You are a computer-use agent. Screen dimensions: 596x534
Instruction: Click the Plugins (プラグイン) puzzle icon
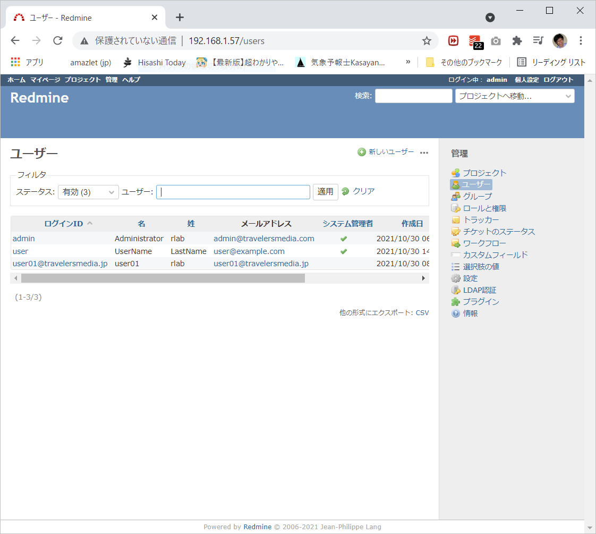point(455,302)
